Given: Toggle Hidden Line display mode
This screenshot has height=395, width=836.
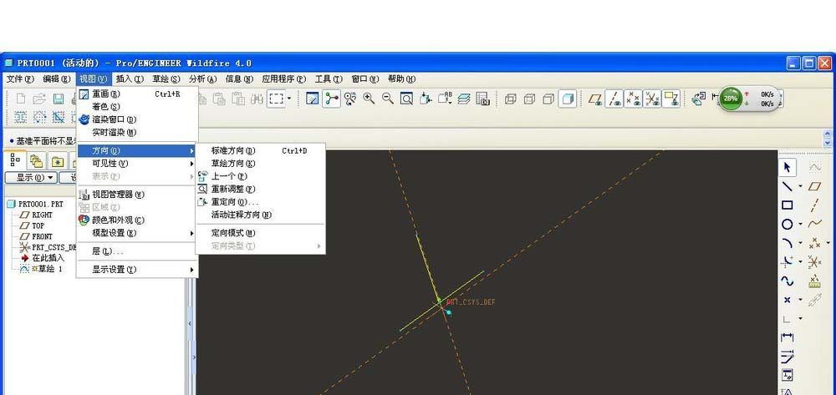Looking at the screenshot, I should (529, 99).
